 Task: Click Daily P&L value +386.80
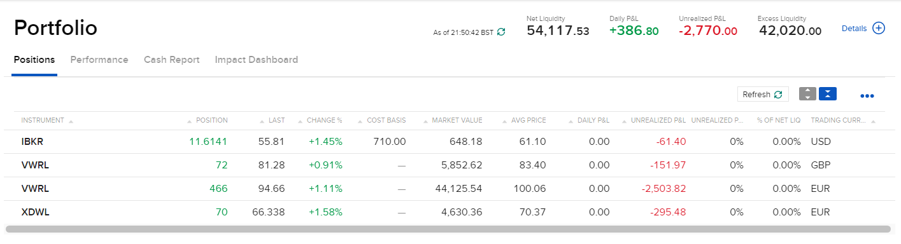point(634,31)
